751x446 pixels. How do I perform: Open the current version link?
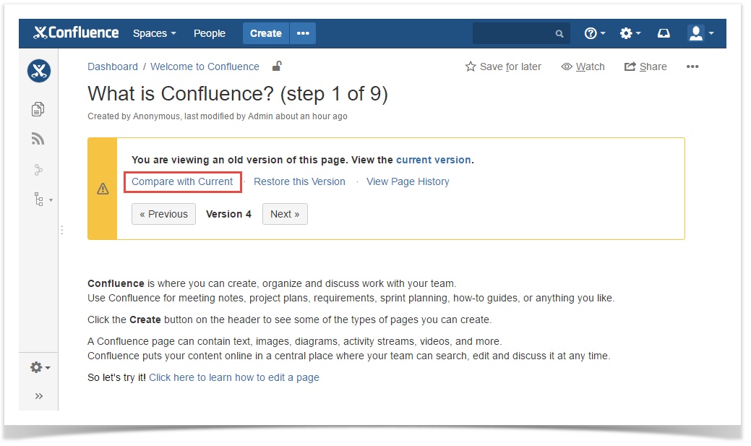[x=433, y=160]
